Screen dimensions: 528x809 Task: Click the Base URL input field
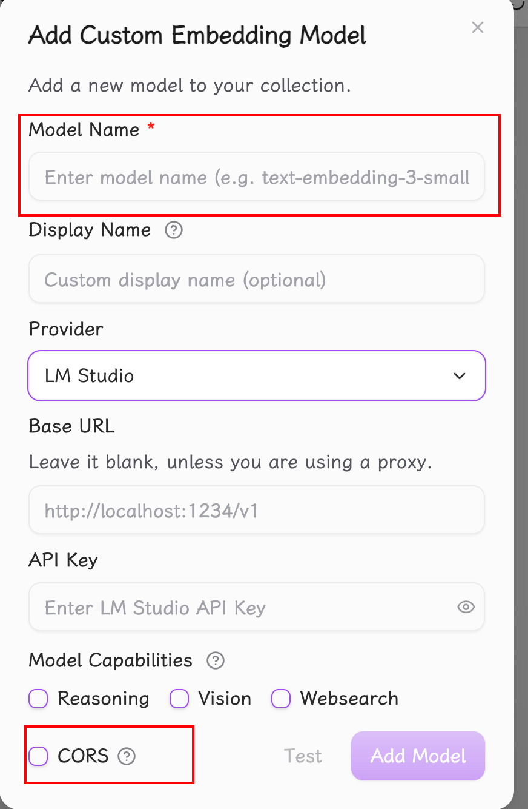pyautogui.click(x=257, y=510)
